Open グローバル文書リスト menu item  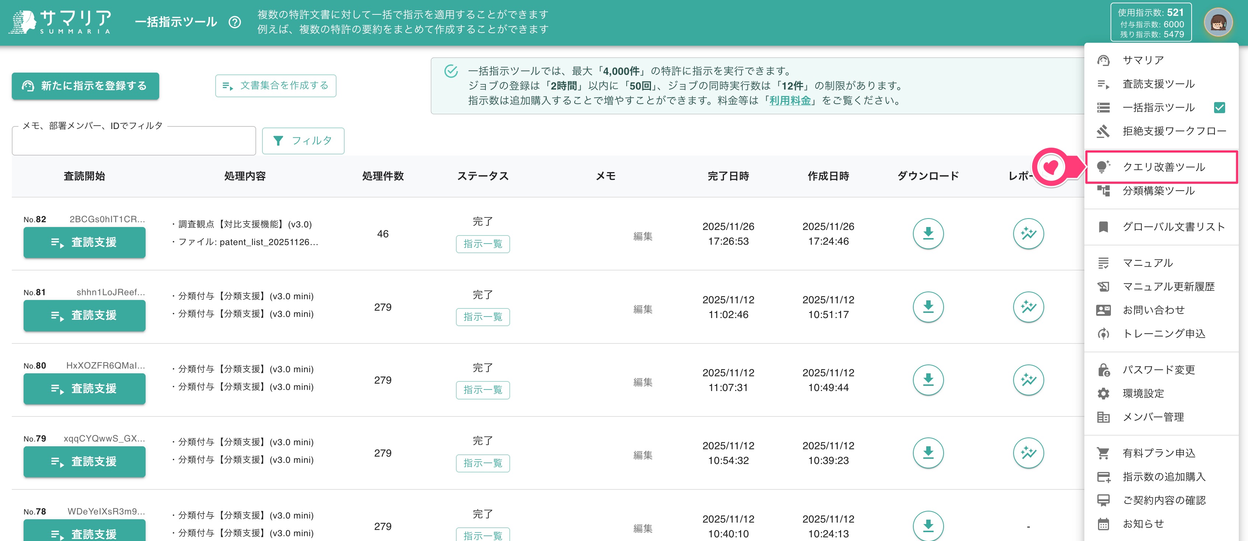1161,227
